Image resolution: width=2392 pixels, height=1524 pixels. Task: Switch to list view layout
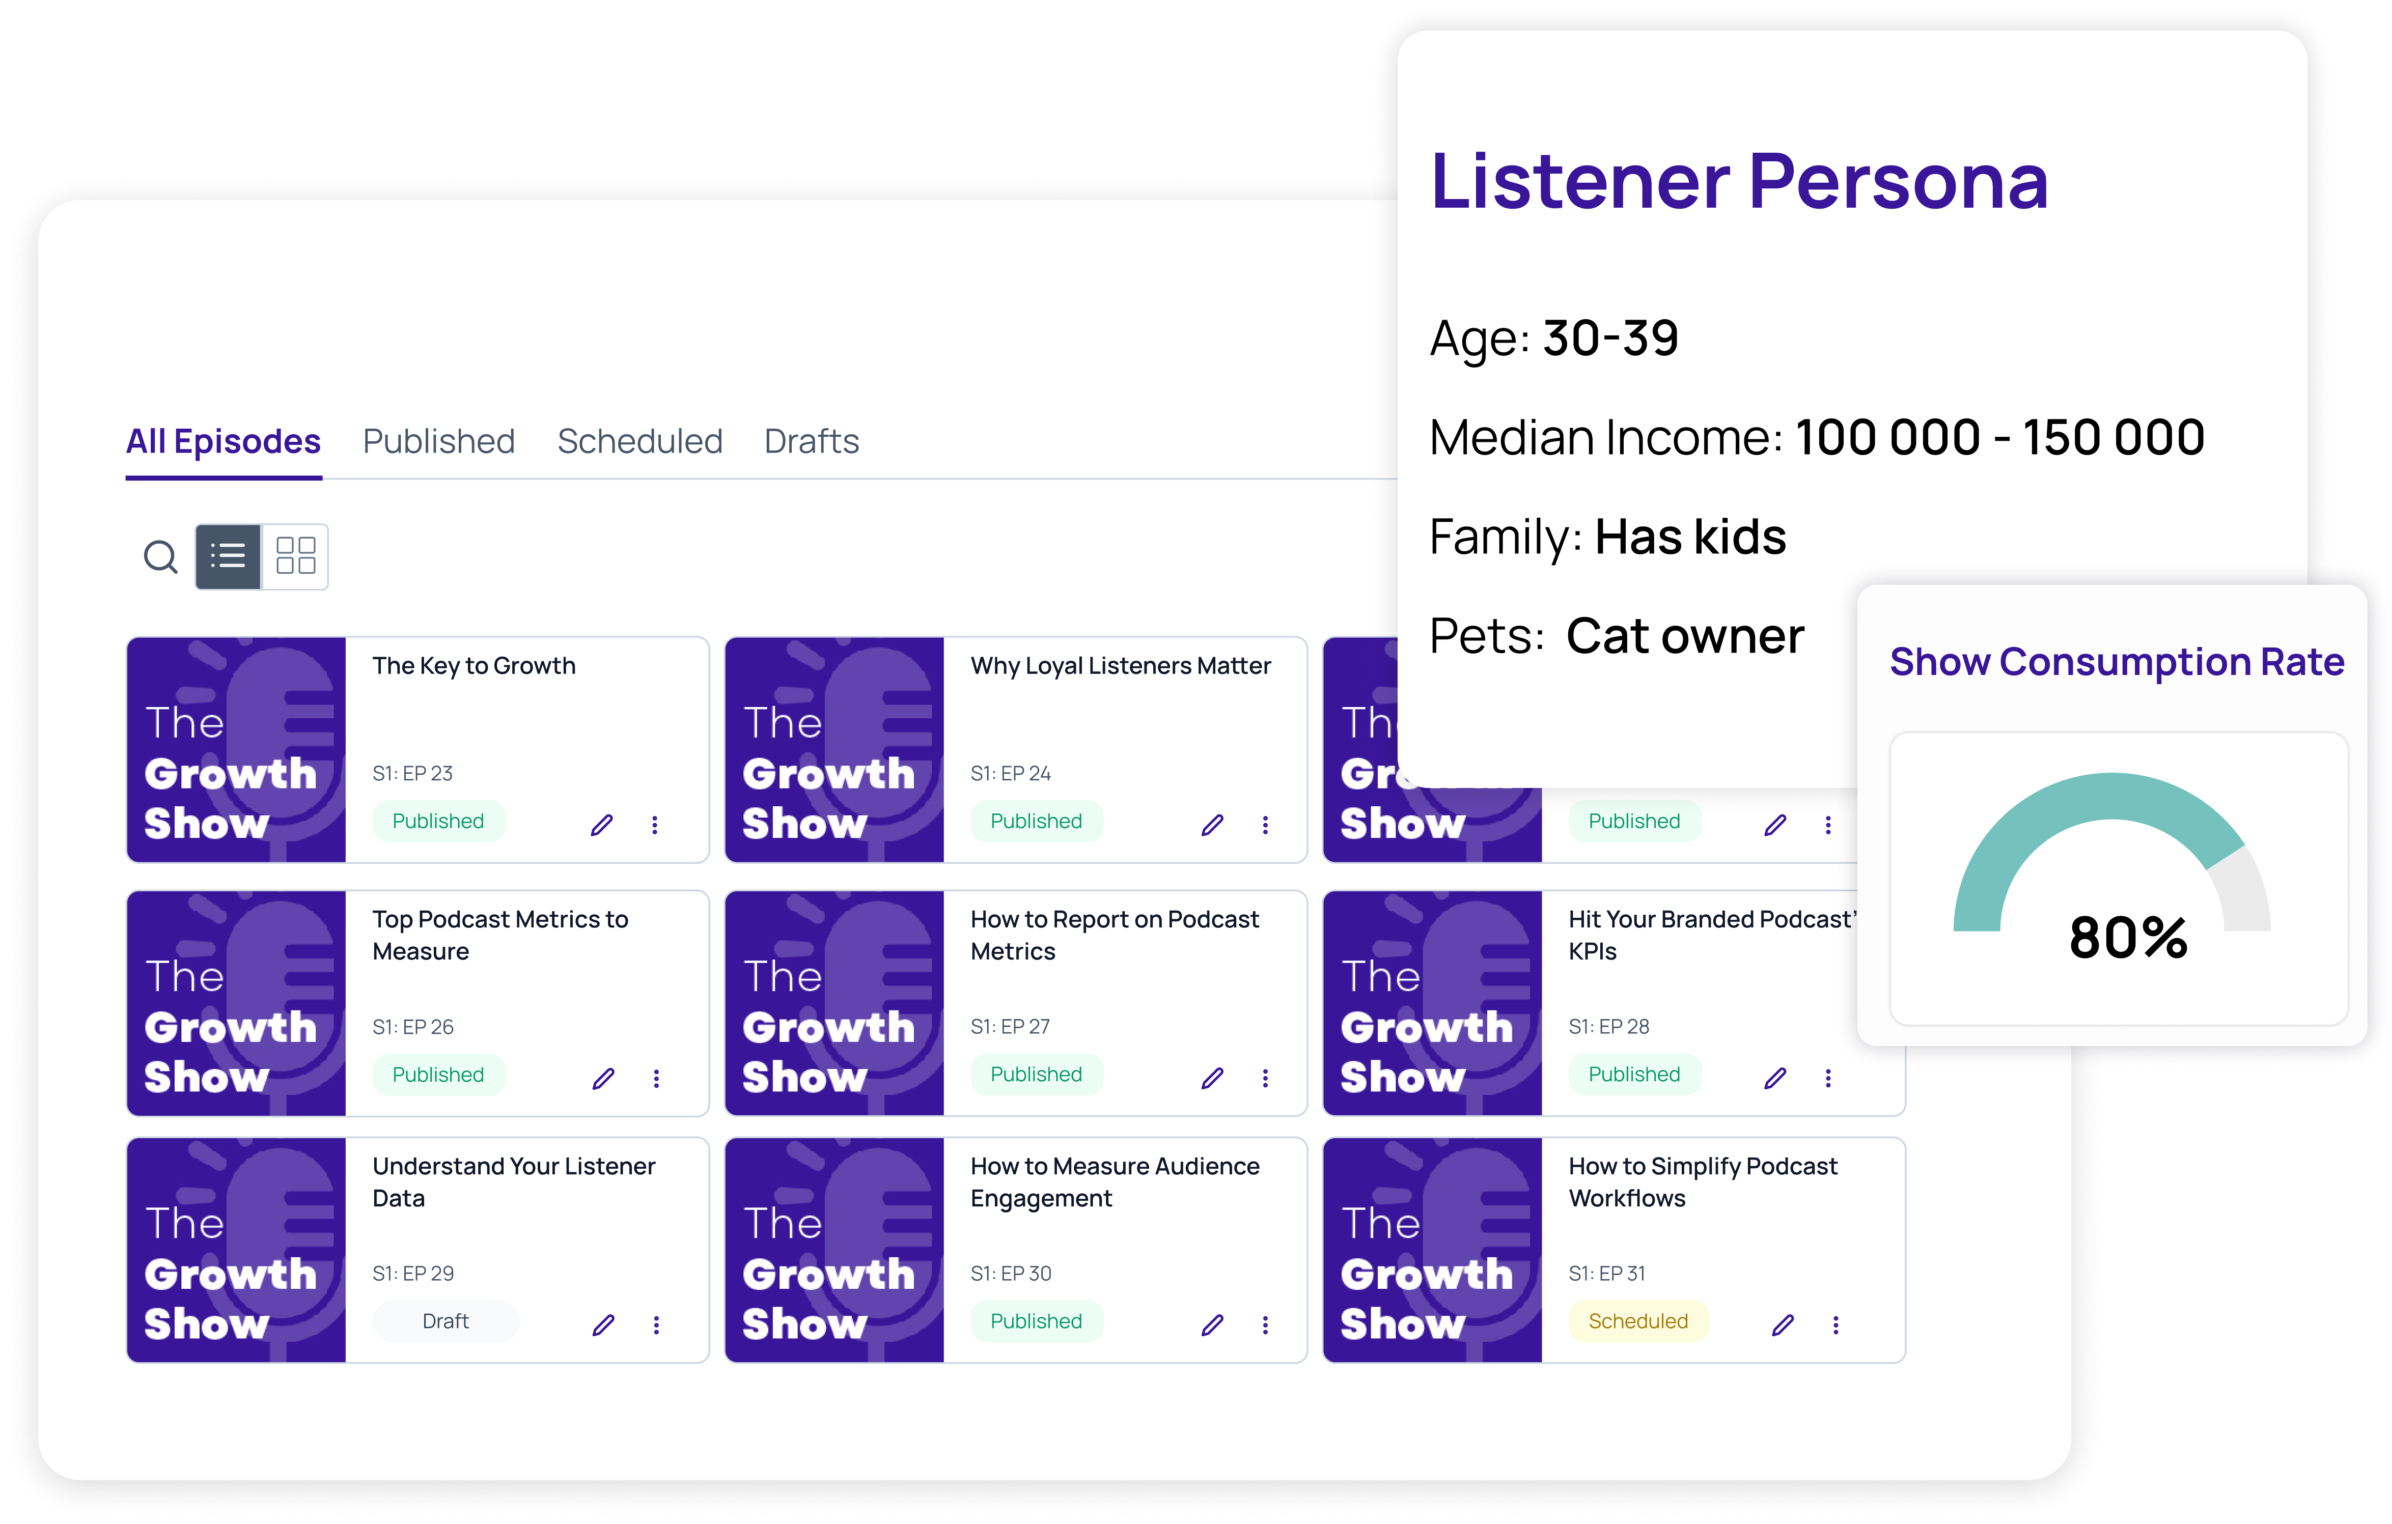pos(229,557)
